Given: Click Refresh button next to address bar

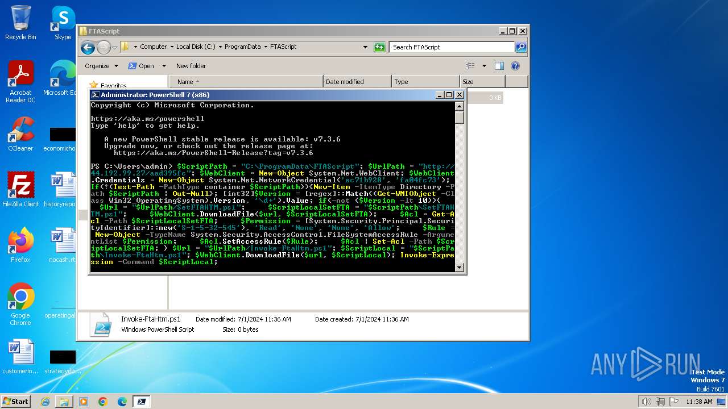Looking at the screenshot, I should click(x=379, y=47).
